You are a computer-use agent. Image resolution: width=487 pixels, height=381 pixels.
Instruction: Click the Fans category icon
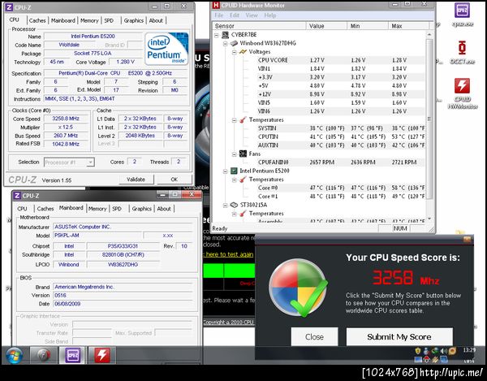coord(243,154)
